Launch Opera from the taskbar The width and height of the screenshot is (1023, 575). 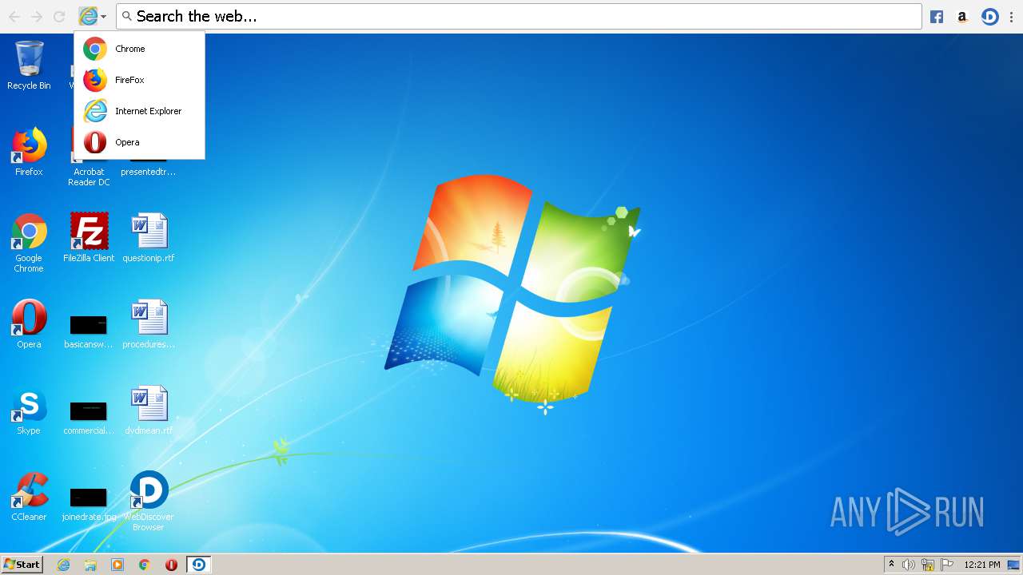(171, 565)
